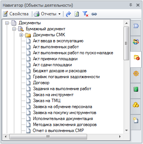Expand the Документы СМК folder

pyautogui.click(x=21, y=35)
